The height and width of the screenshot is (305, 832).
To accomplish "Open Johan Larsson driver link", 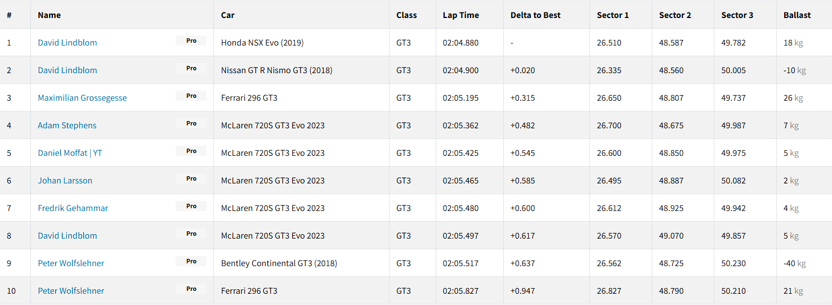I will point(65,181).
